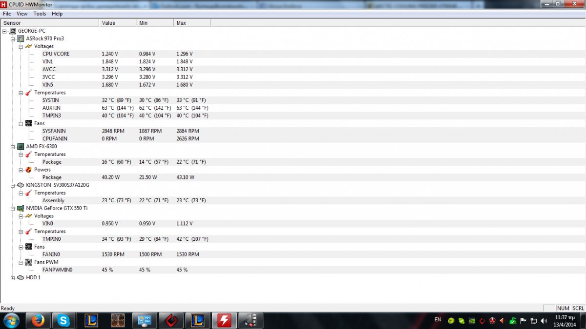
Task: Click the GEORGE-PC computer icon
Action: tap(13, 31)
